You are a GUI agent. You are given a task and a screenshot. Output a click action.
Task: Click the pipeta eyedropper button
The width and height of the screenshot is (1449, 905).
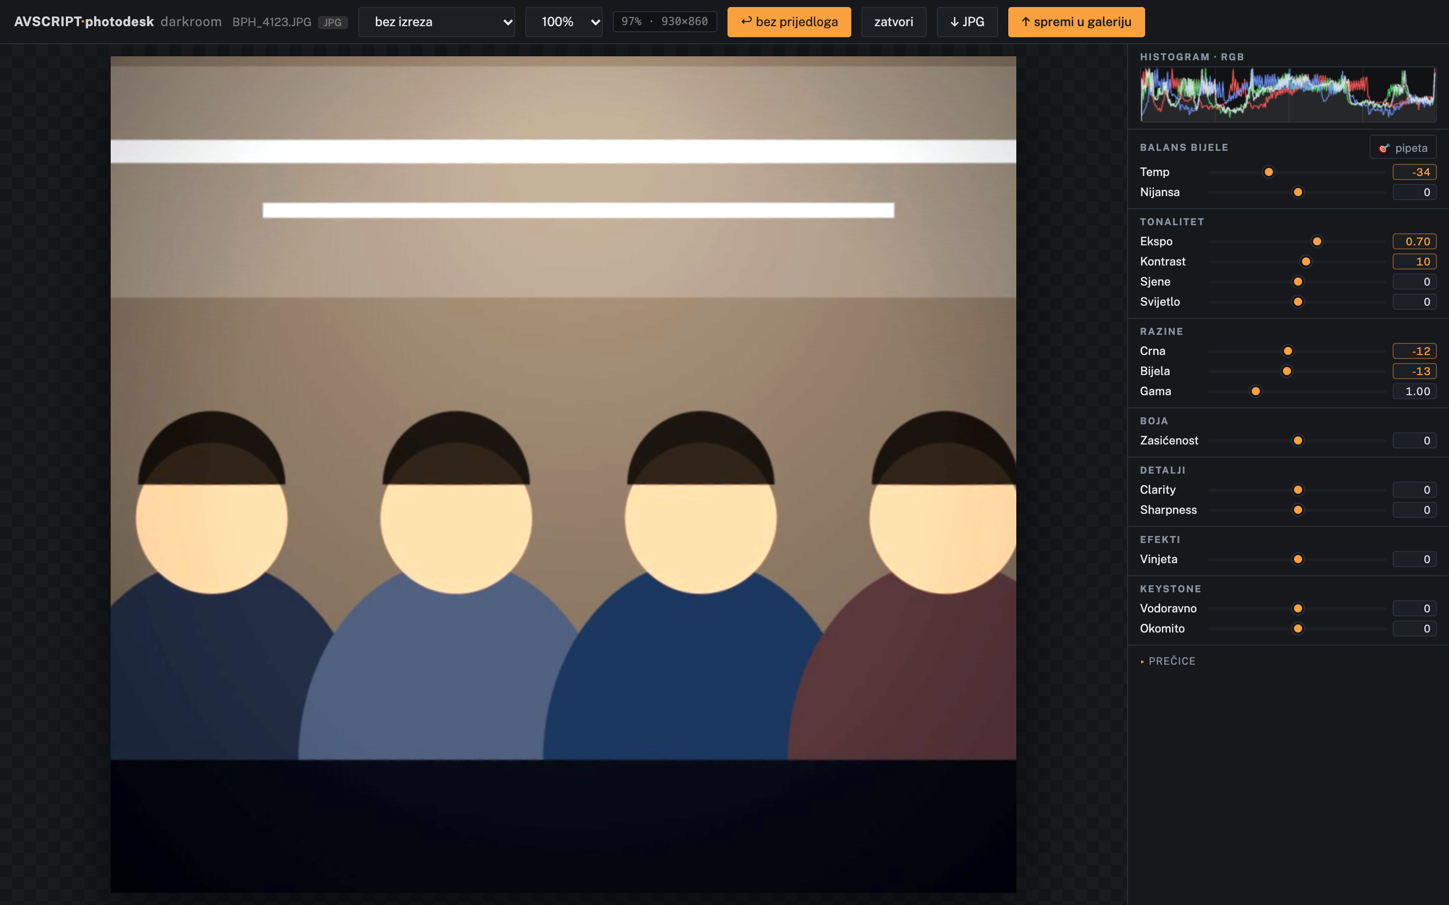click(x=1402, y=148)
